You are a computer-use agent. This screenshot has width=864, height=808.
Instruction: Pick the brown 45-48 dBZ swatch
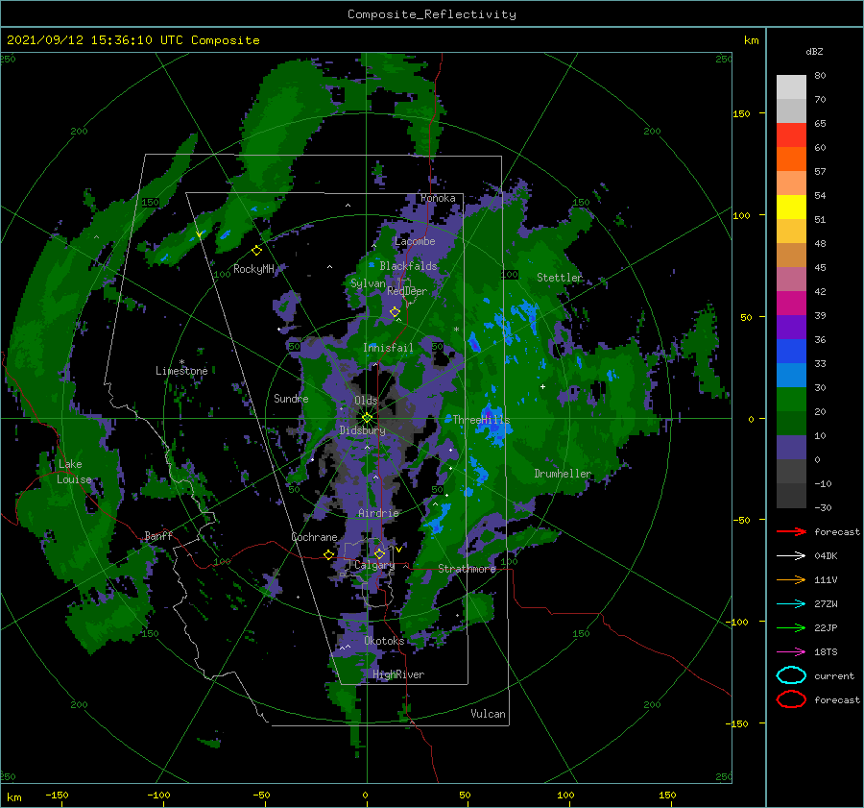pos(791,256)
